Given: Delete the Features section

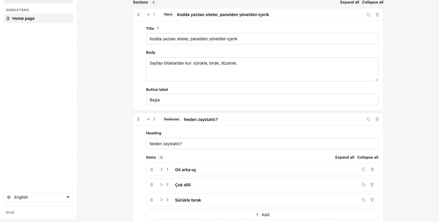Looking at the screenshot, I should (x=377, y=119).
